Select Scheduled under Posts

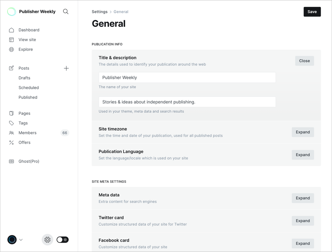[29, 88]
